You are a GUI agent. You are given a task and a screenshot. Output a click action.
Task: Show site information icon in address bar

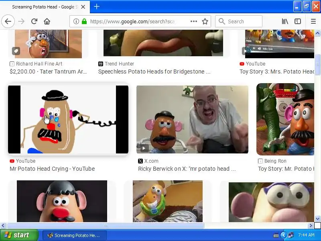[76, 21]
